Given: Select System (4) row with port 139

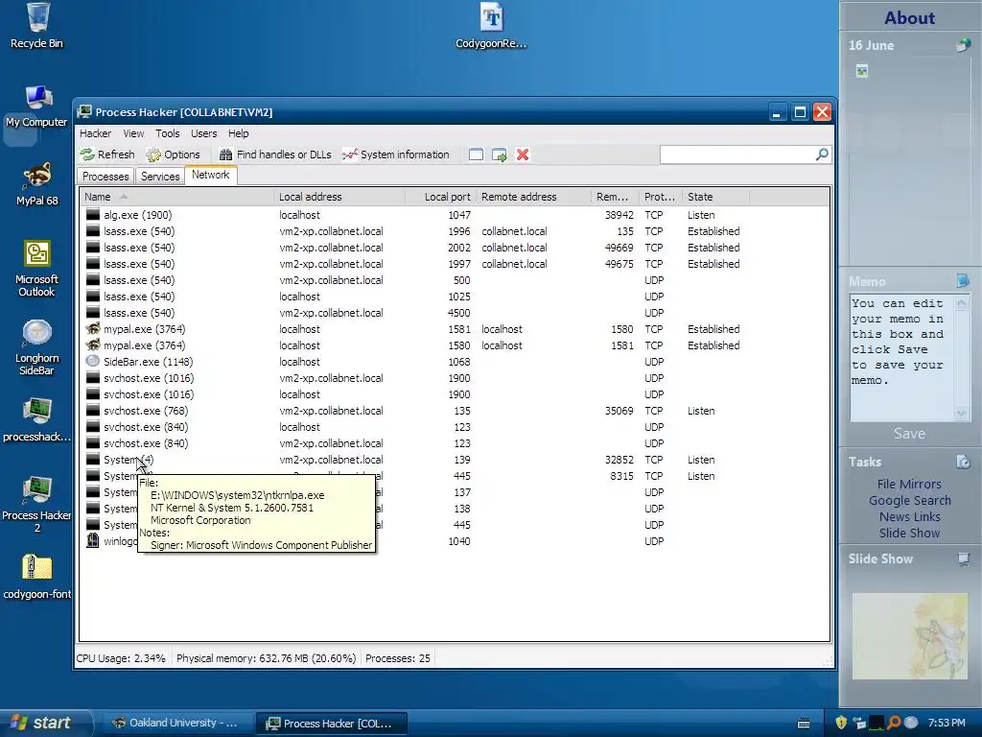Looking at the screenshot, I should 454,460.
